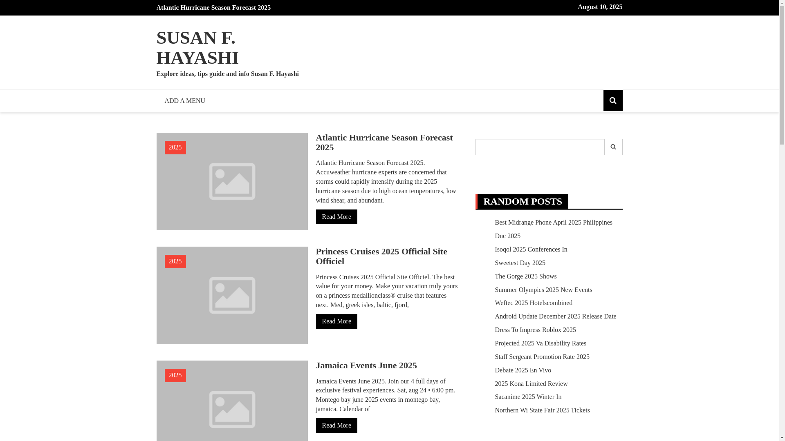This screenshot has height=441, width=785.
Task: Open Projected 2025 Va Disability Rates link
Action: [540, 343]
